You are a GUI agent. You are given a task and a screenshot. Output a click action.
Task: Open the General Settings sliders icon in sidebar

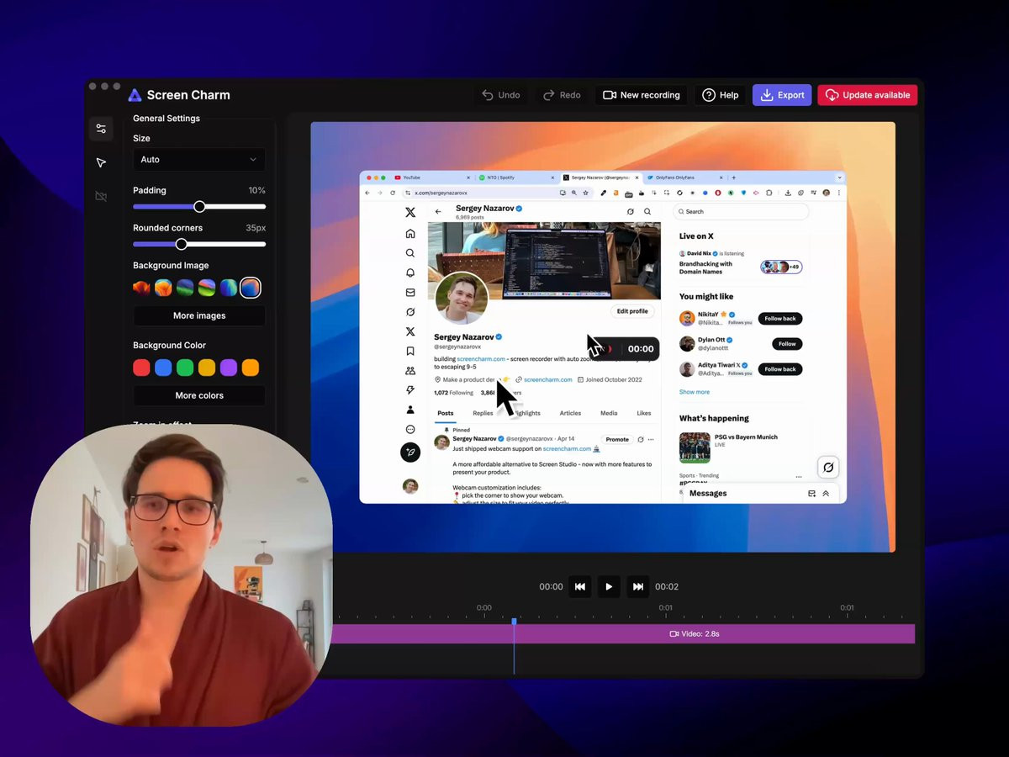coord(101,129)
